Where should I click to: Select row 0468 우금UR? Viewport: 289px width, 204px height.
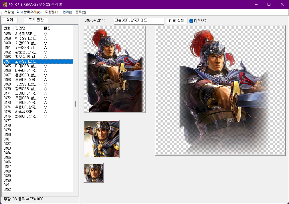38,80
